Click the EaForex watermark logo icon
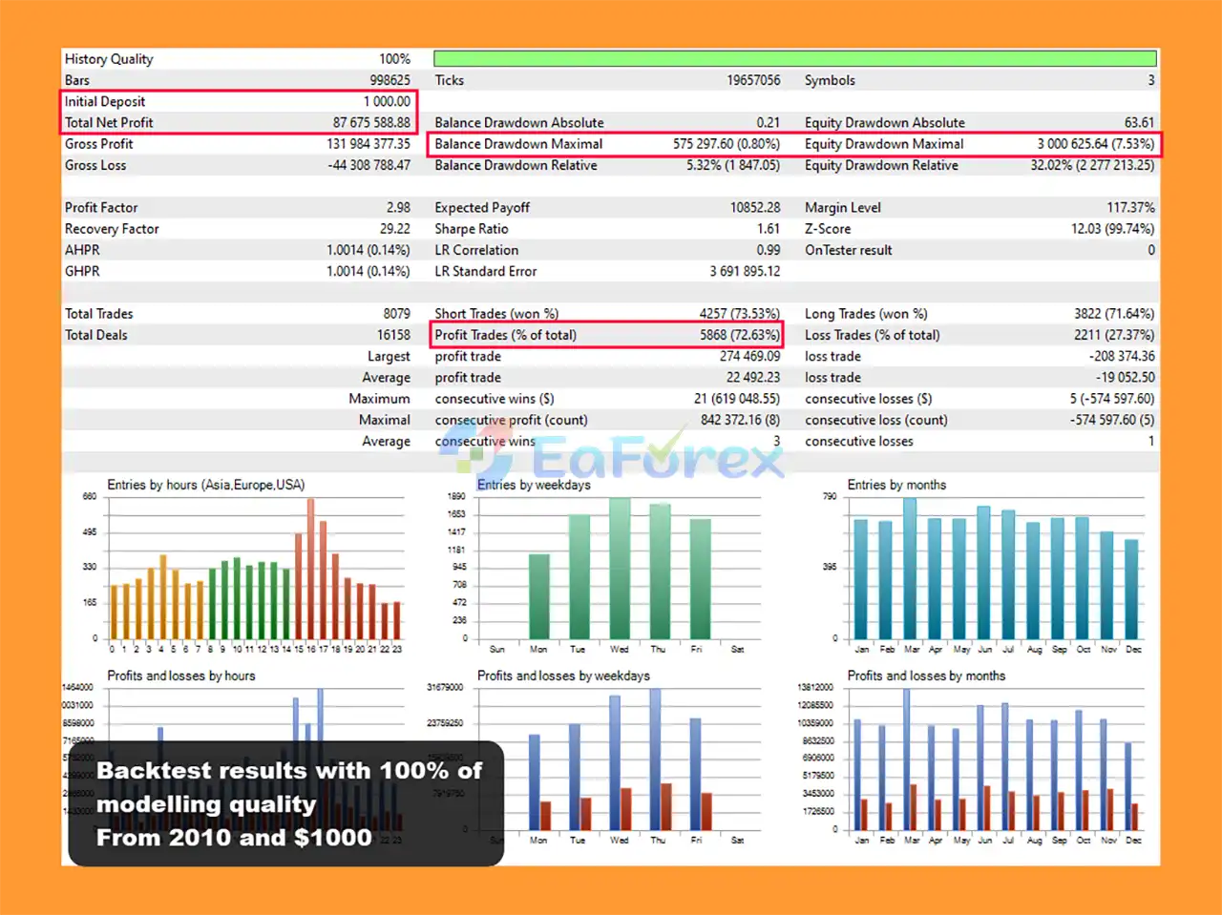 coord(474,456)
